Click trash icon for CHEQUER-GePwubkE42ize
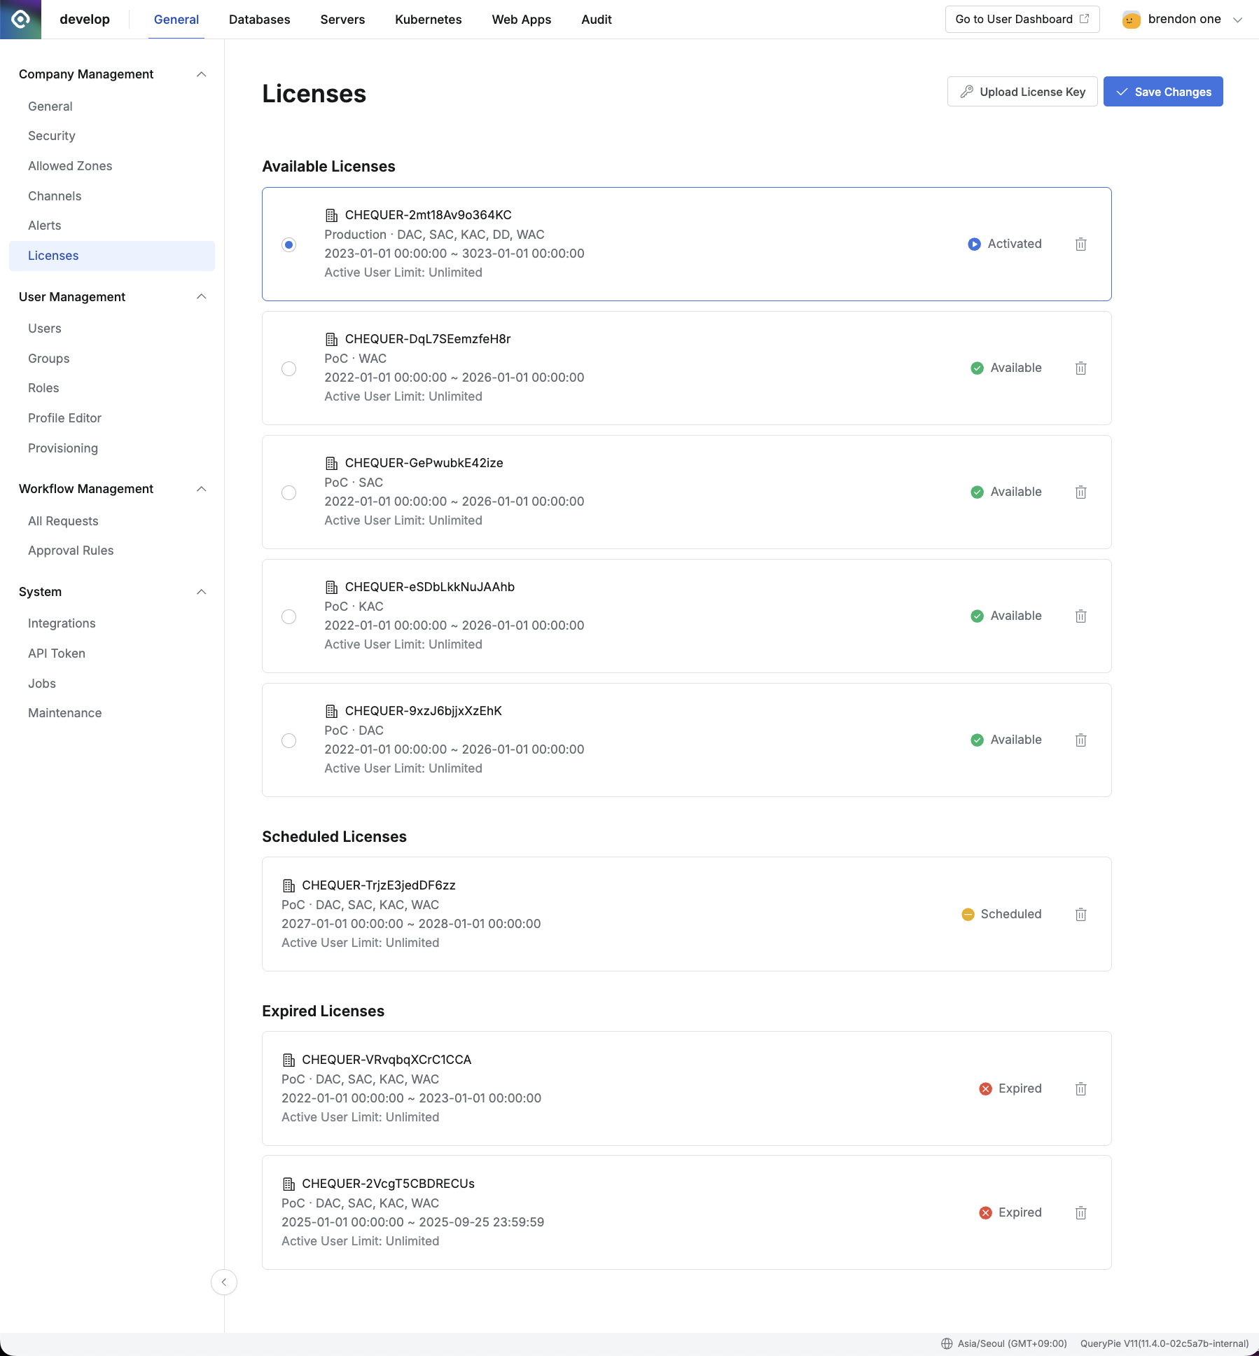Viewport: 1259px width, 1356px height. (x=1080, y=492)
